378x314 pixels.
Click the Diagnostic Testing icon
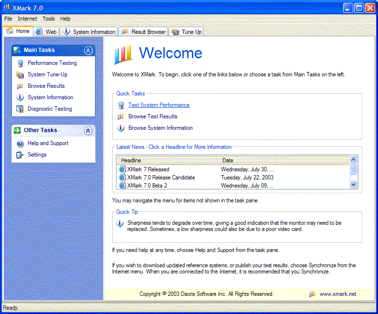20,109
